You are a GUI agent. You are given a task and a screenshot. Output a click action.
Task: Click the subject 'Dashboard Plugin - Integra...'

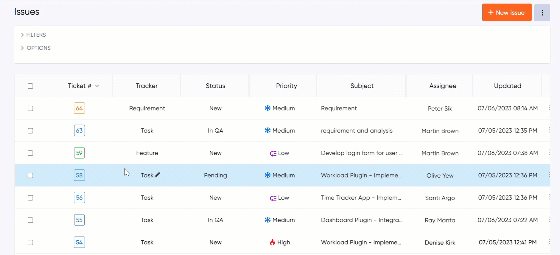pyautogui.click(x=361, y=220)
